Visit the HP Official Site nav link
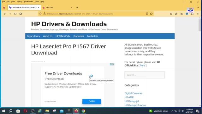 [63, 36]
